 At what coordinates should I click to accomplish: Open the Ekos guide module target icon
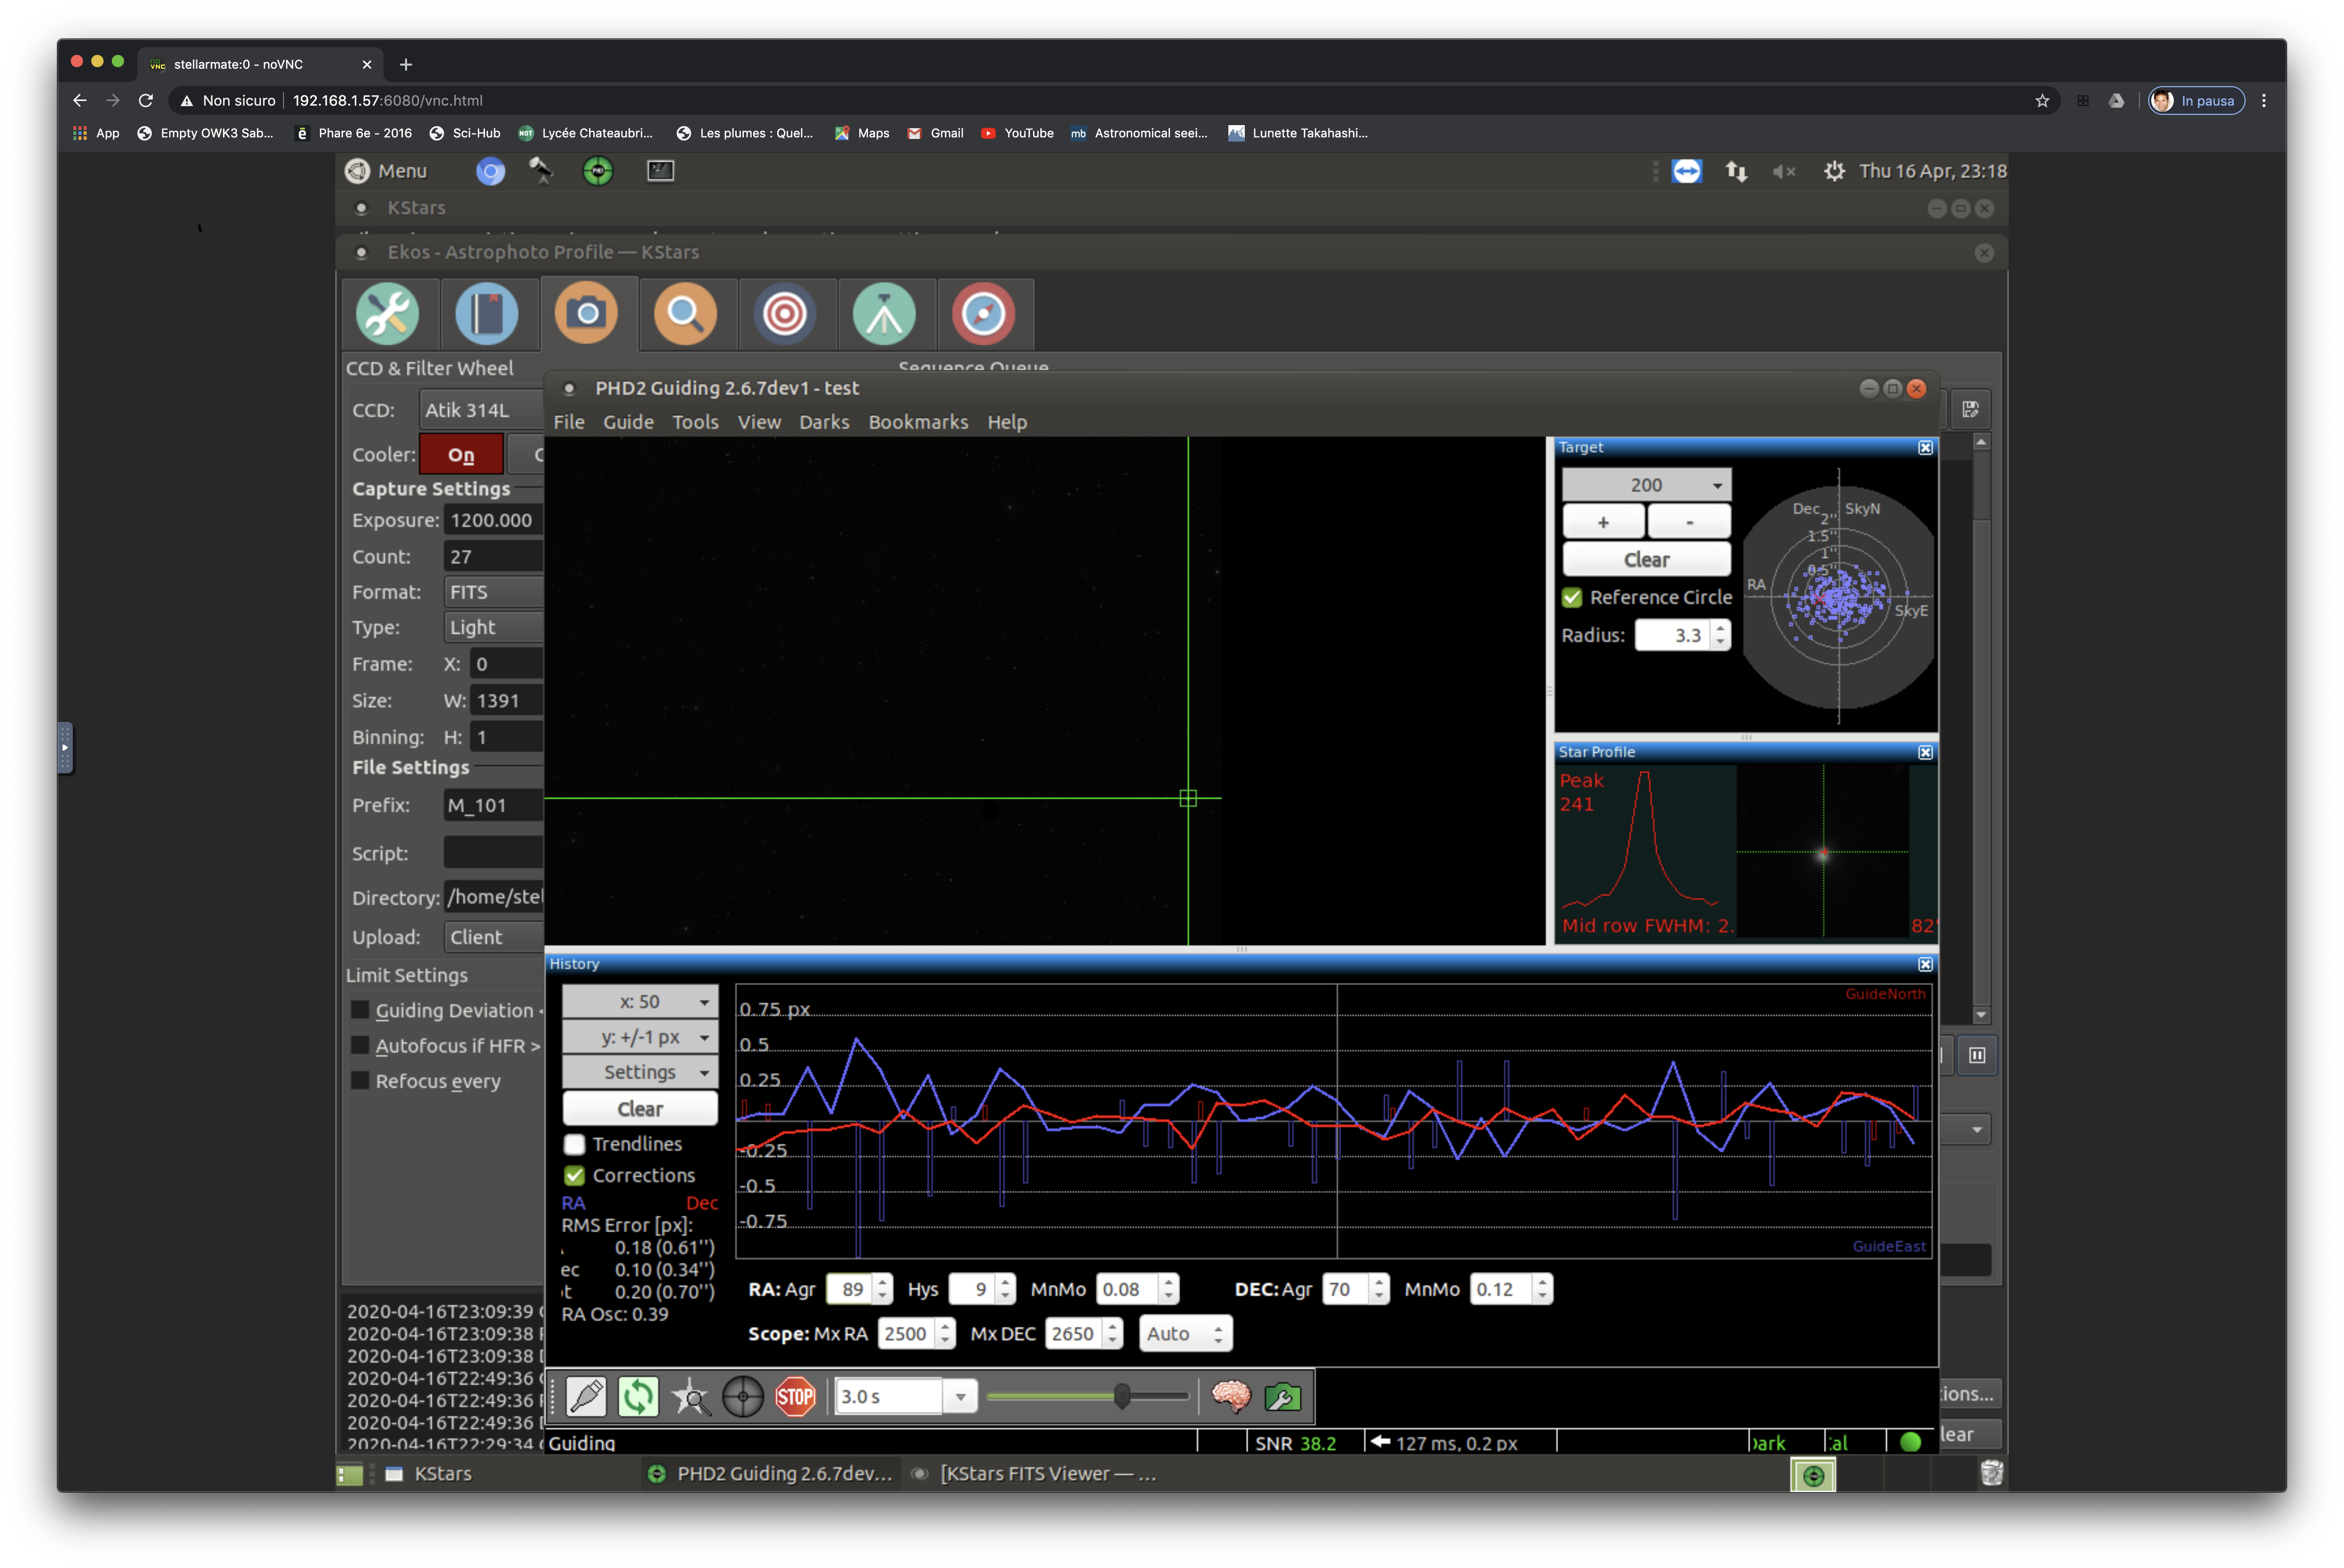784,314
